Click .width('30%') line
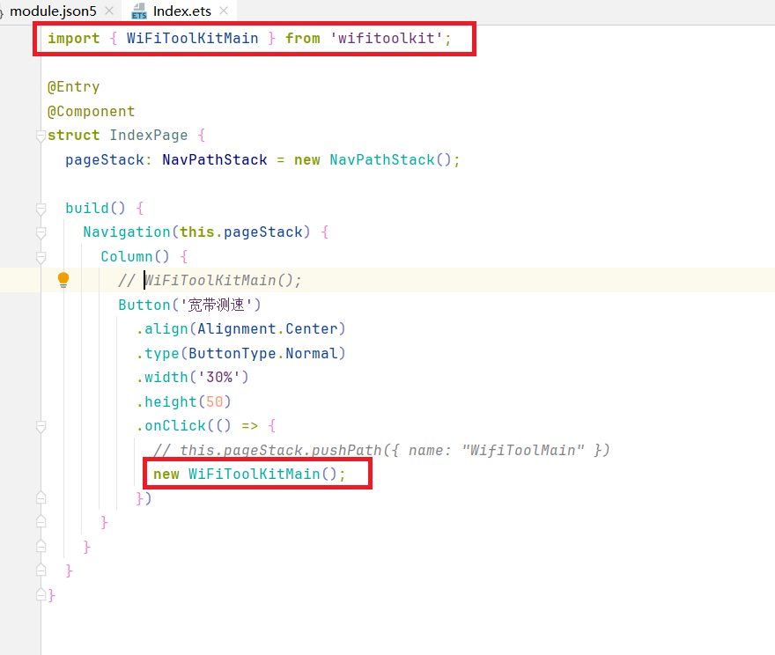 192,378
